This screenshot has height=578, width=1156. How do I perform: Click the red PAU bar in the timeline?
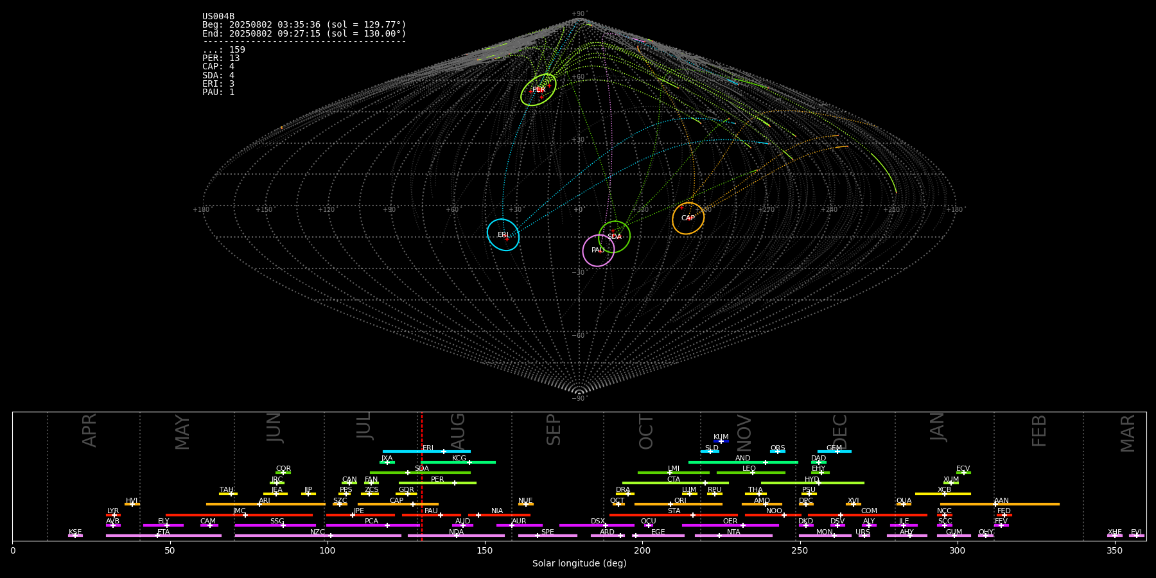pyautogui.click(x=432, y=514)
